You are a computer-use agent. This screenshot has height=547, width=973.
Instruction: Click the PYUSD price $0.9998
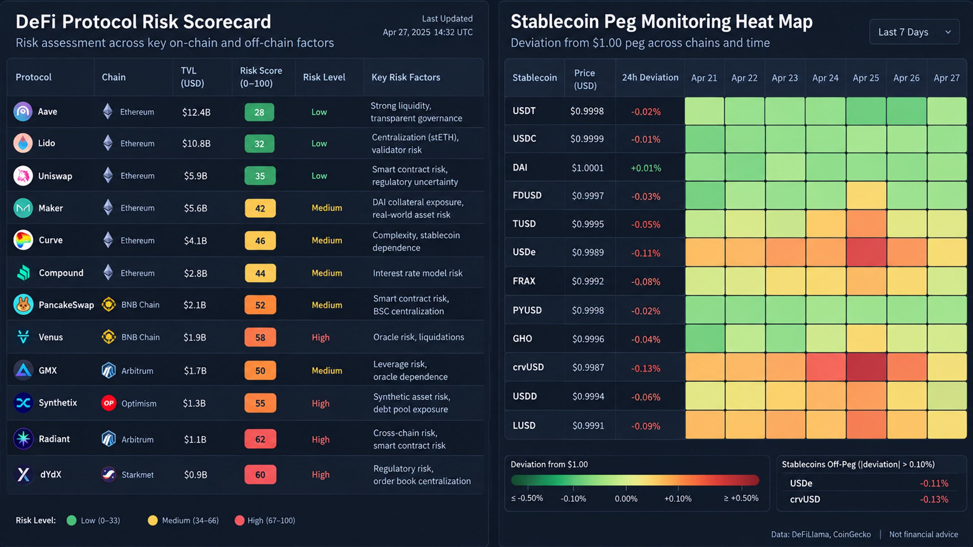pos(588,310)
